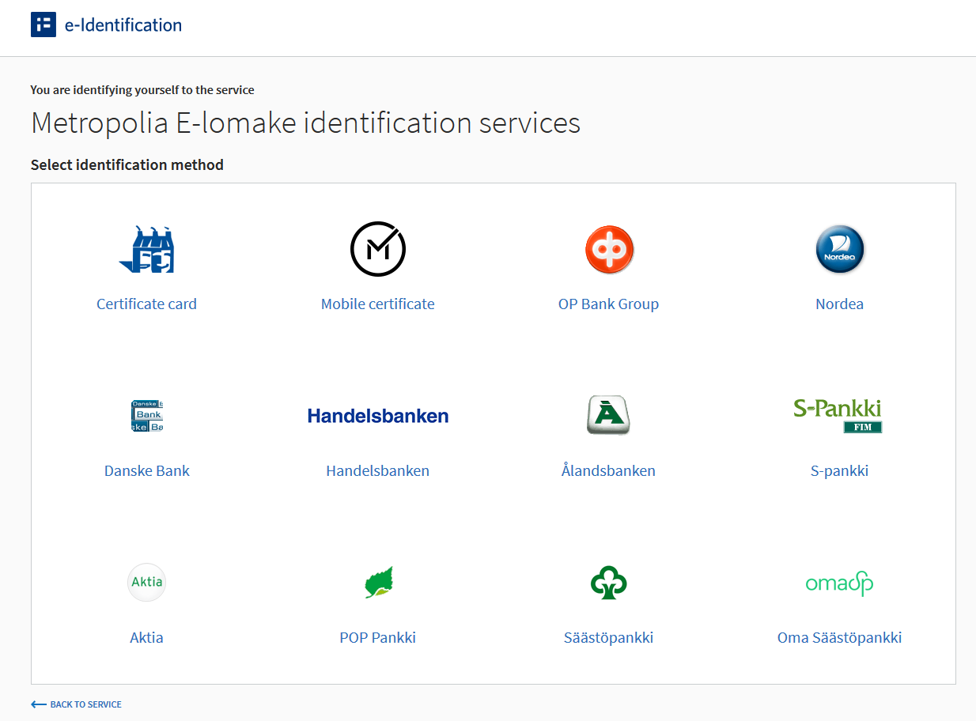Open the Ålandsbanken text link
The image size is (976, 721).
pos(609,471)
